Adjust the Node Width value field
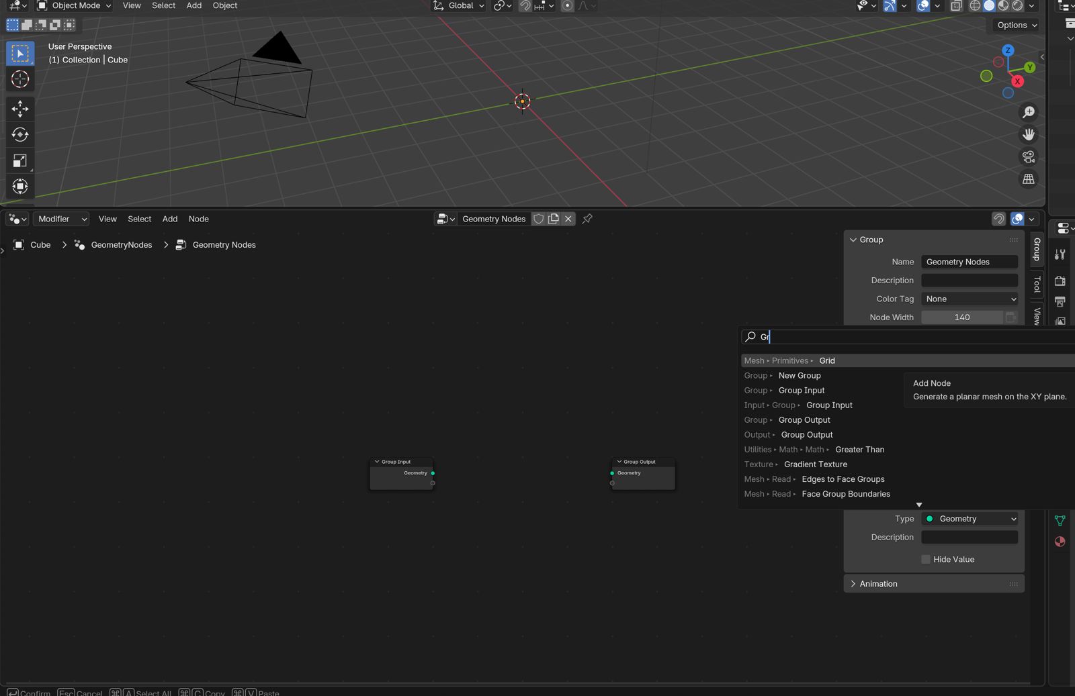Viewport: 1075px width, 696px height. click(961, 317)
